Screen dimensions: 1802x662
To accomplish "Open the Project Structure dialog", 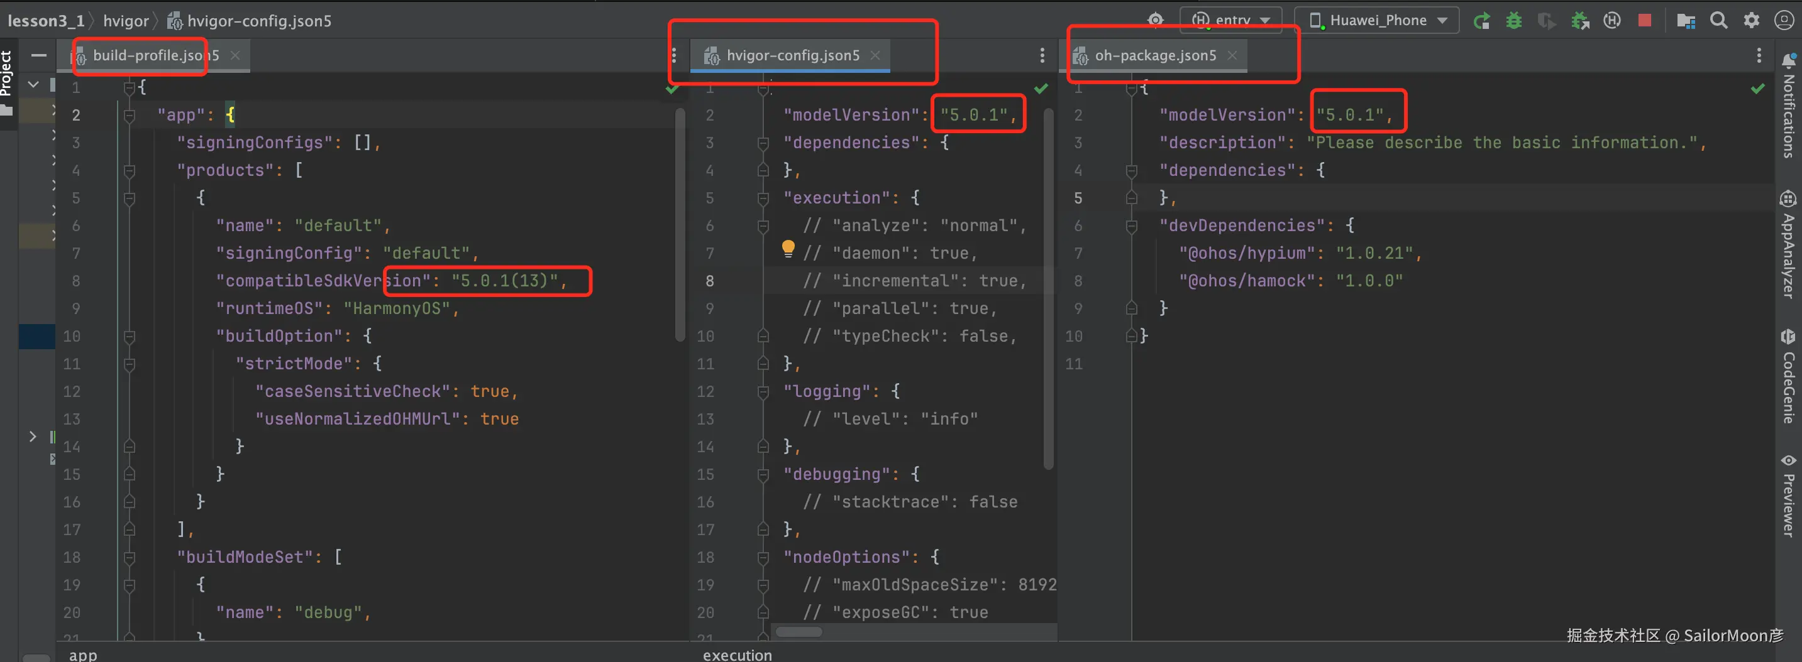I will 1686,21.
